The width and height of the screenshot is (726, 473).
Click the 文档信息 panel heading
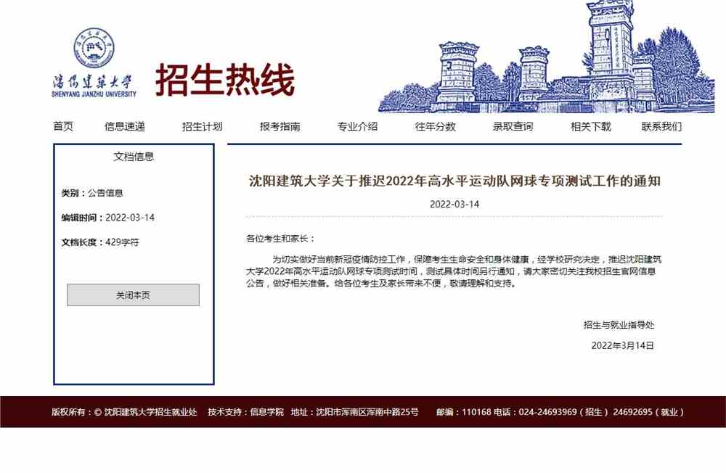click(134, 157)
